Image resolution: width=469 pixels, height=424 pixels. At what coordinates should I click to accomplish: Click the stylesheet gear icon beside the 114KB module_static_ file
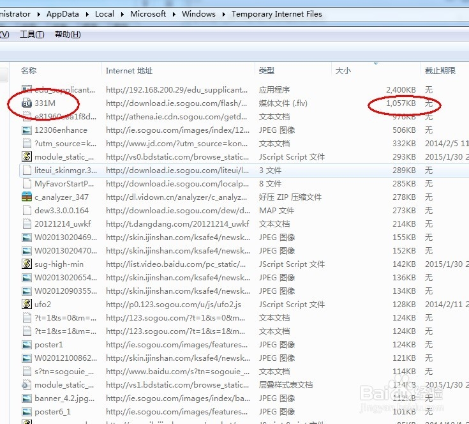point(27,385)
